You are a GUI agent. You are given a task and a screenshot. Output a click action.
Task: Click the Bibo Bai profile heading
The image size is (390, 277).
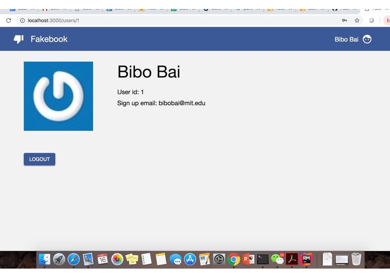pyautogui.click(x=149, y=72)
